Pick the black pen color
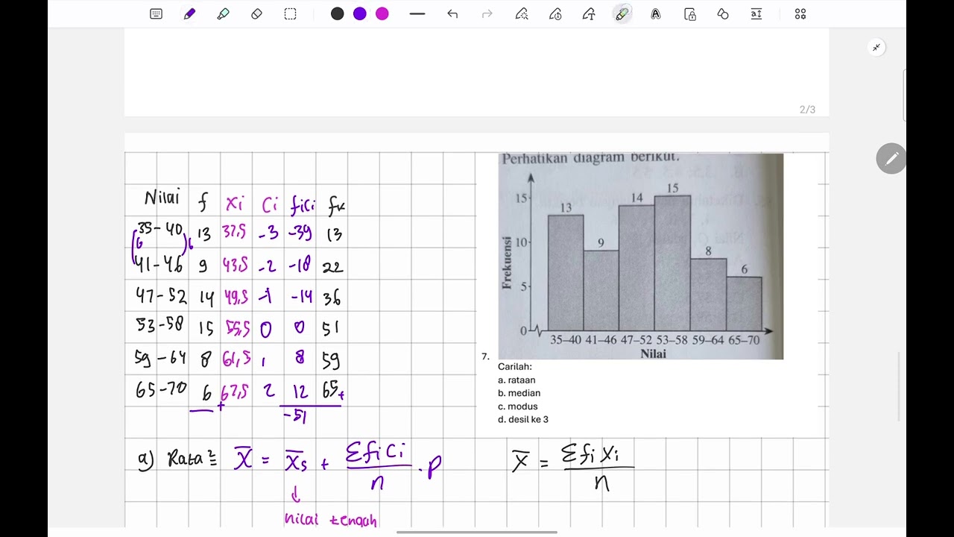 tap(338, 14)
